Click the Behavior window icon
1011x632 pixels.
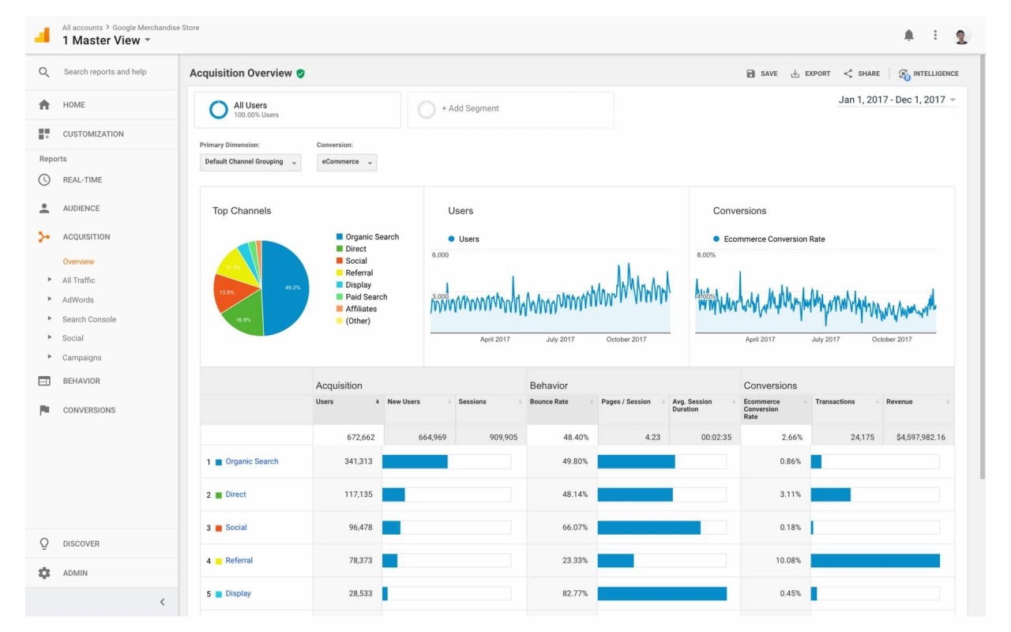(x=44, y=381)
